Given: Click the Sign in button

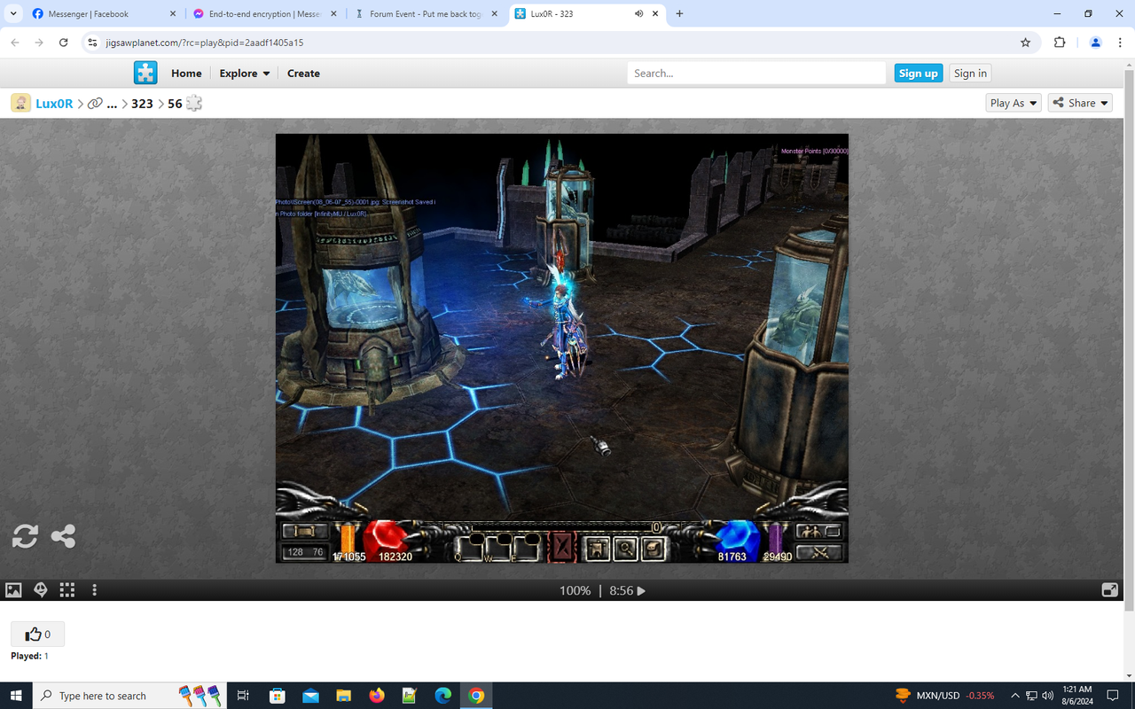Looking at the screenshot, I should pos(970,74).
